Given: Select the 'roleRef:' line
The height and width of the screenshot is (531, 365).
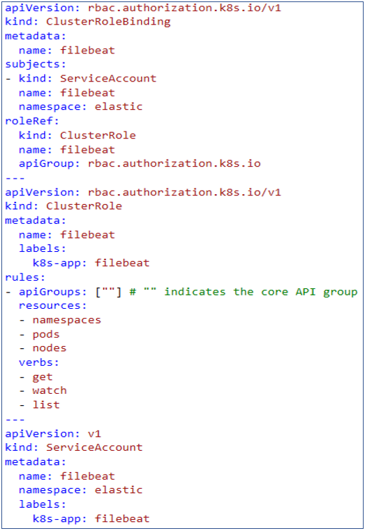Looking at the screenshot, I should [32, 121].
